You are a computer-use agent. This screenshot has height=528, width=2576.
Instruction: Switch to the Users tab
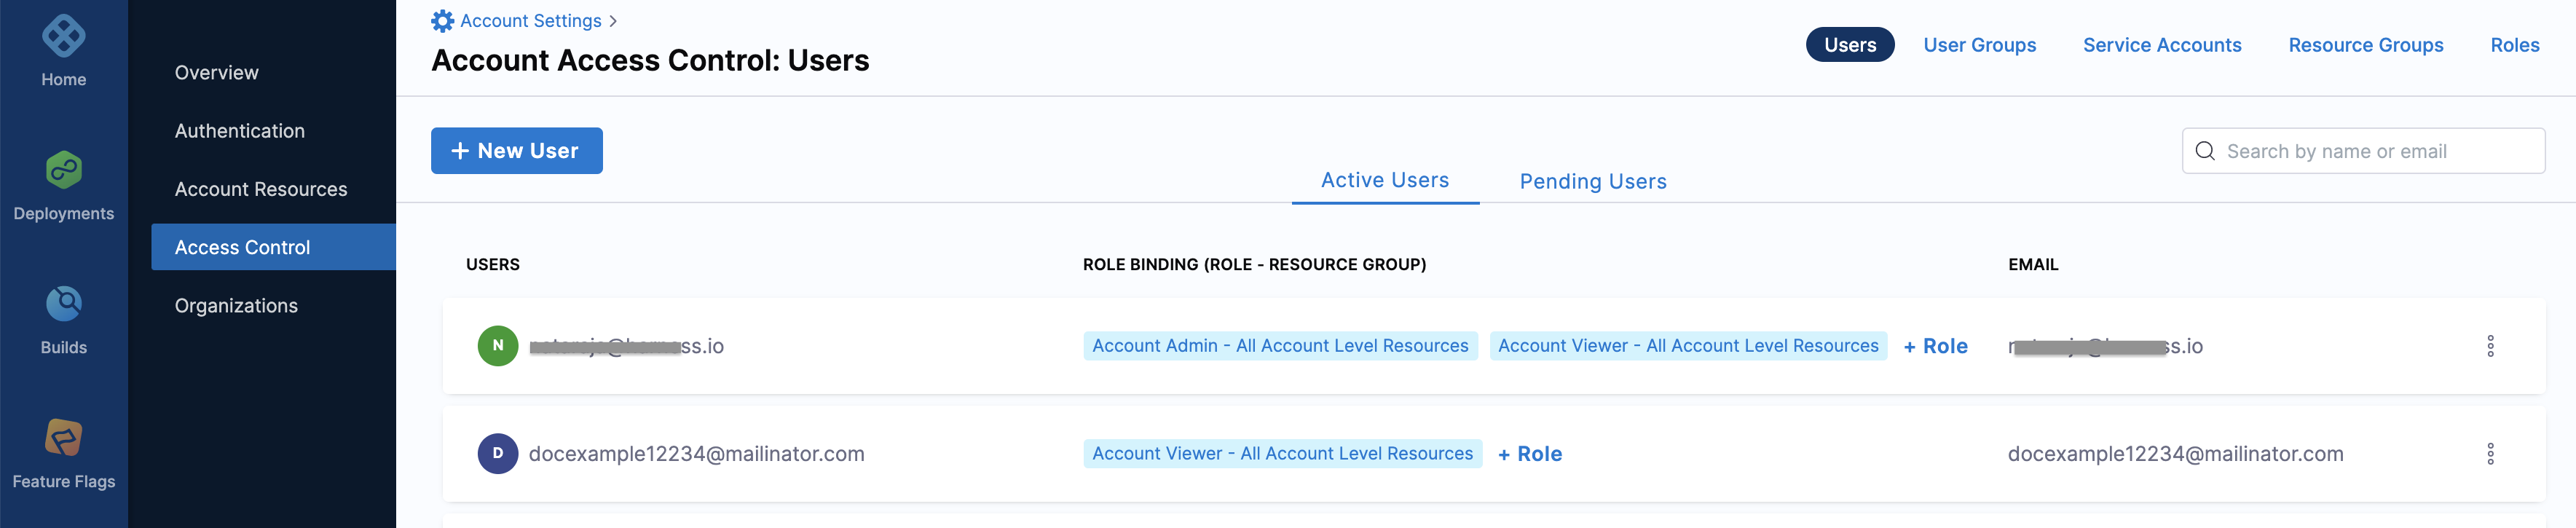coord(1850,45)
